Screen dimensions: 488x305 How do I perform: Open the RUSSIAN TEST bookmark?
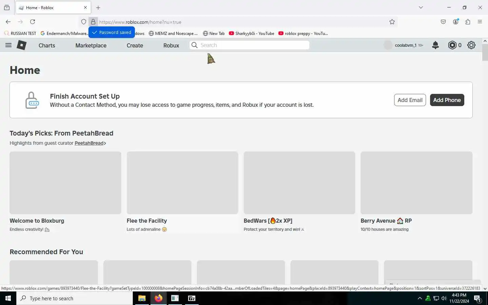click(20, 33)
